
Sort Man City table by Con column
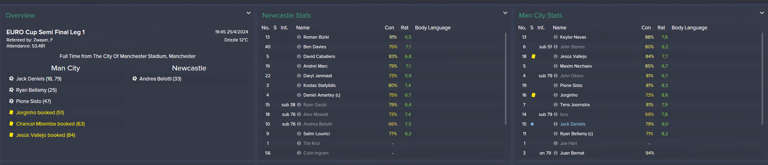(646, 28)
